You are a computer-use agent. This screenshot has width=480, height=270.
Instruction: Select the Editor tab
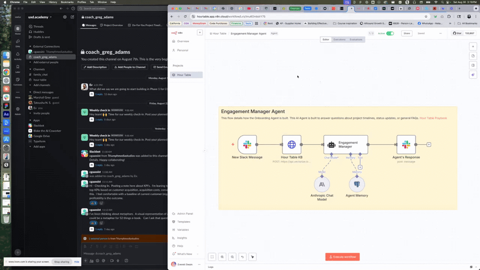pyautogui.click(x=326, y=39)
